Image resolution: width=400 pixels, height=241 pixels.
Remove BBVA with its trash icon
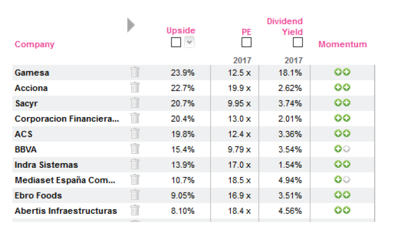click(135, 149)
